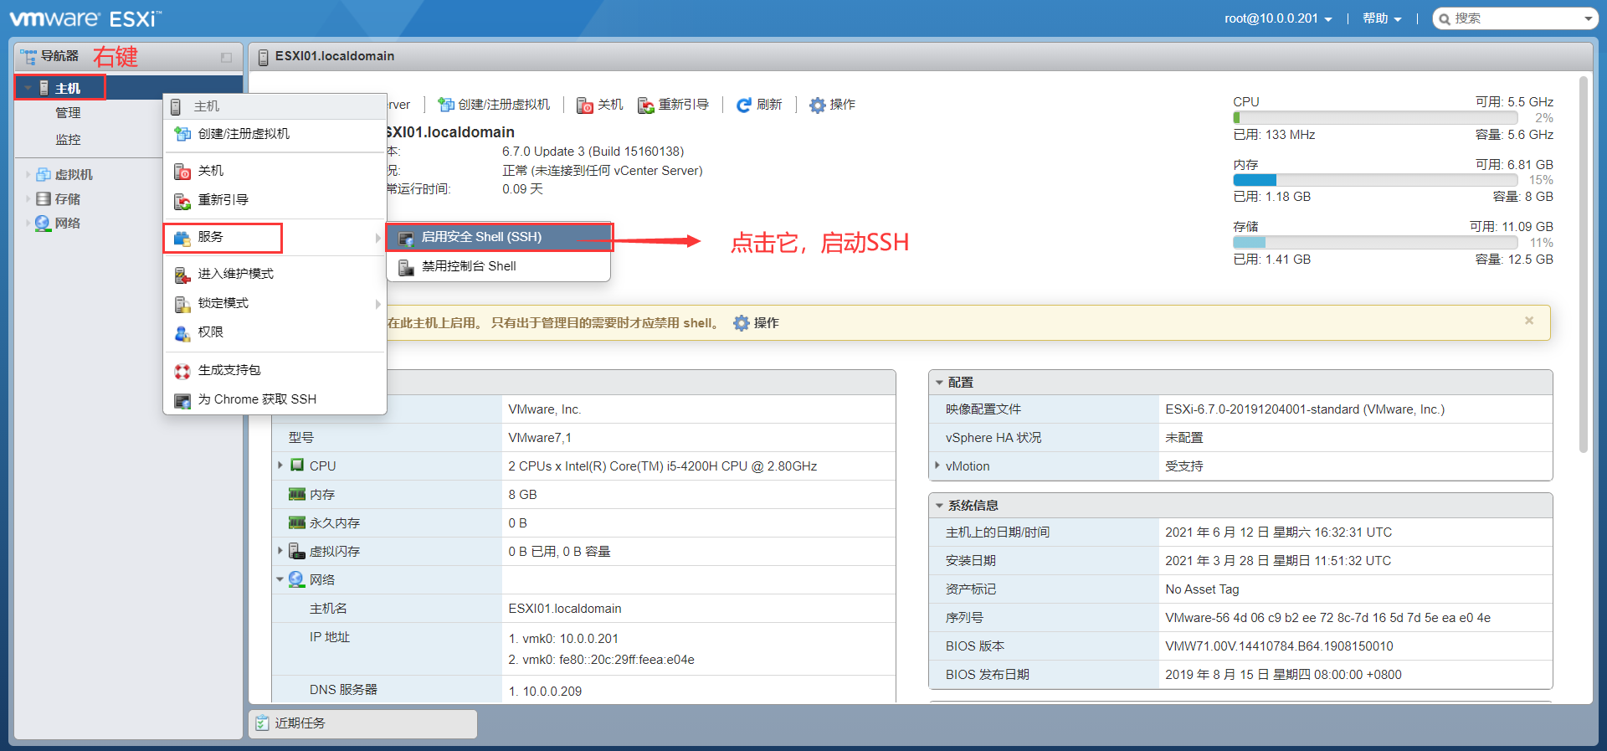
Task: Open the 近期任务 panel
Action: click(x=362, y=723)
